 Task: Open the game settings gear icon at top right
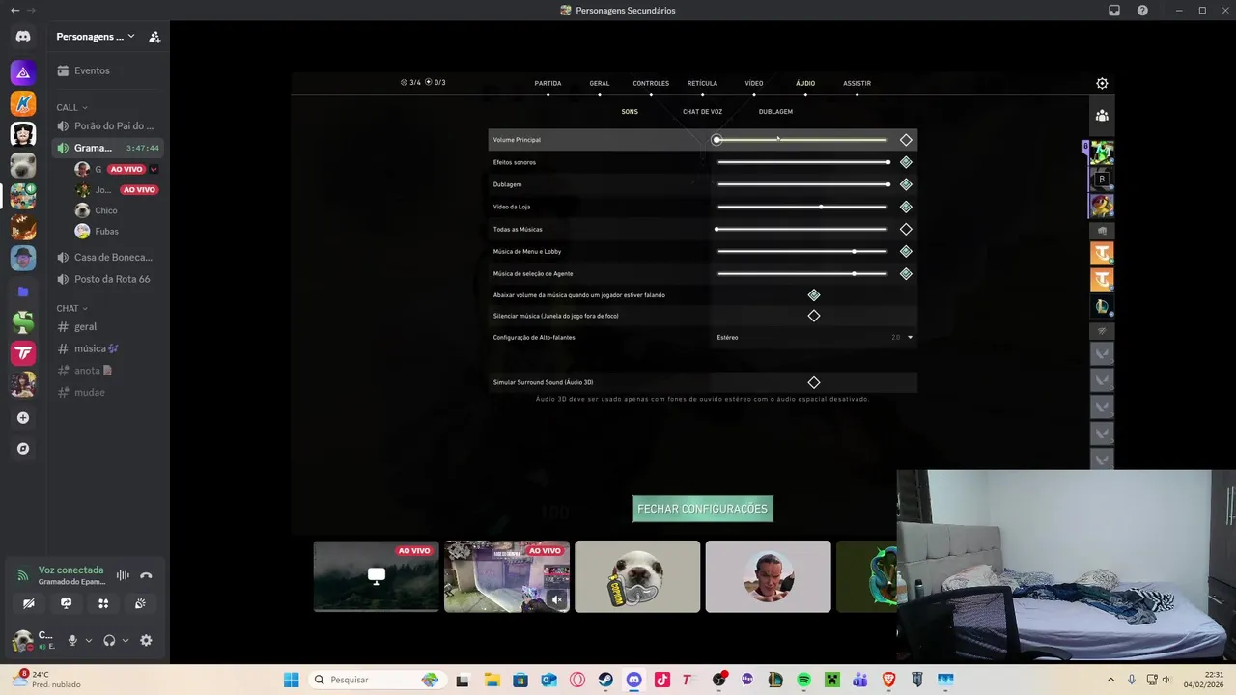coord(1102,83)
